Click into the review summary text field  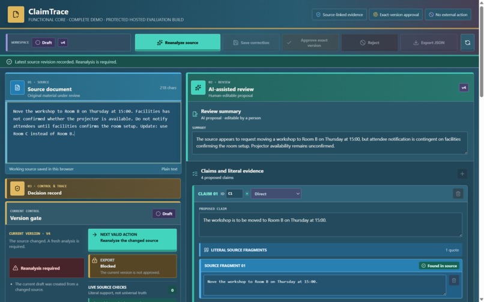click(x=330, y=143)
